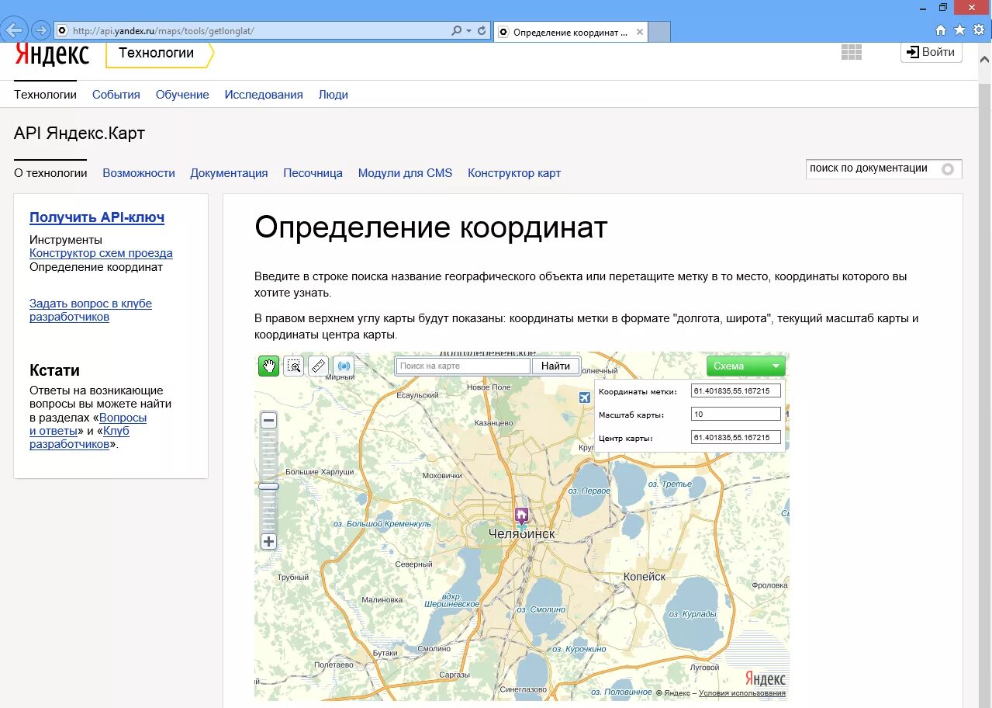Screen dimensions: 992x708
Task: Click the Яндекс logo
Action: pos(52,54)
